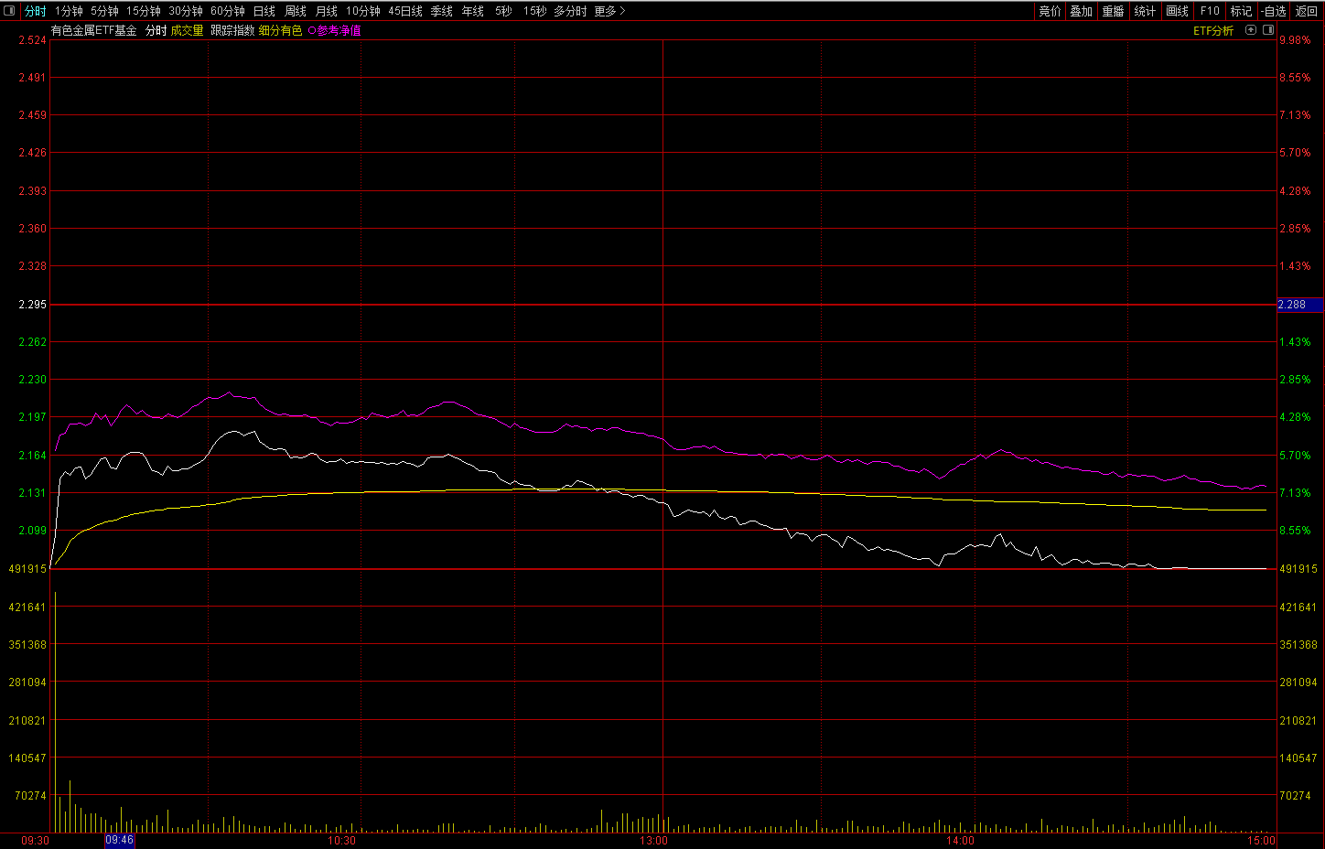
Task: Expand the 更多 periods list
Action: pos(609,11)
